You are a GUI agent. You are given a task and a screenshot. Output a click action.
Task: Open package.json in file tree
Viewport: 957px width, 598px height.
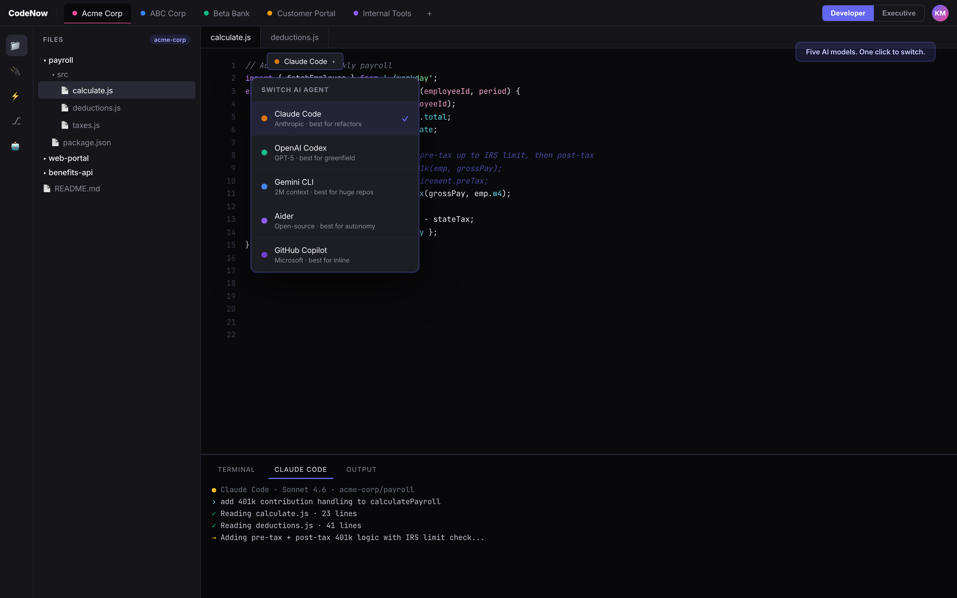[117, 142]
